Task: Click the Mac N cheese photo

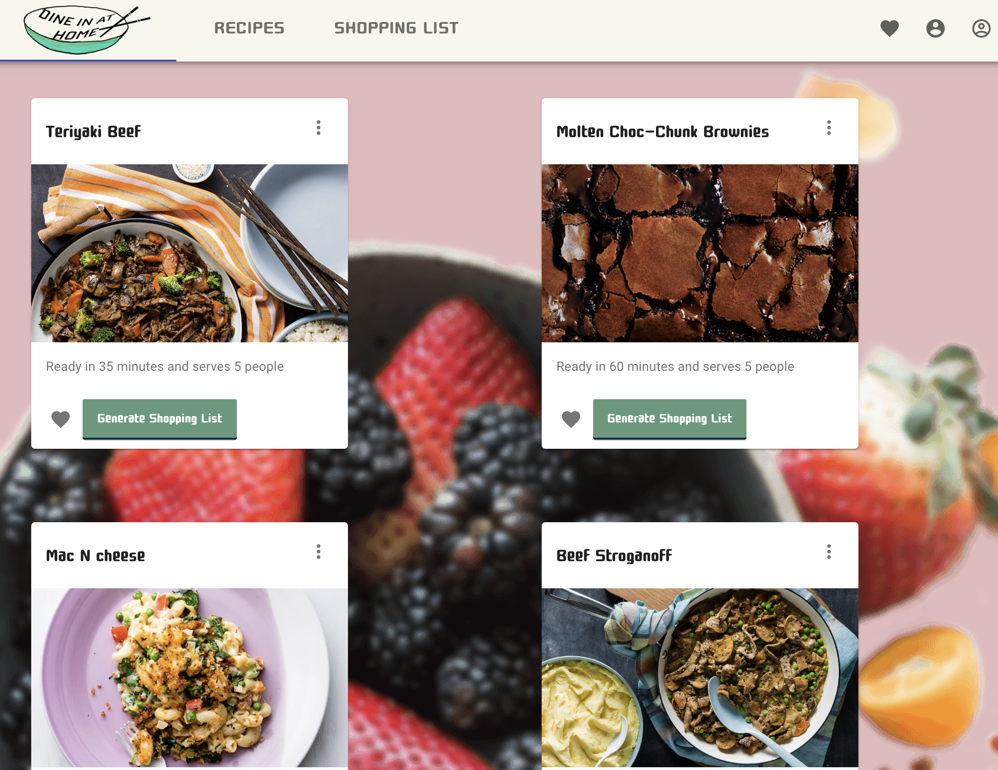Action: tap(190, 679)
